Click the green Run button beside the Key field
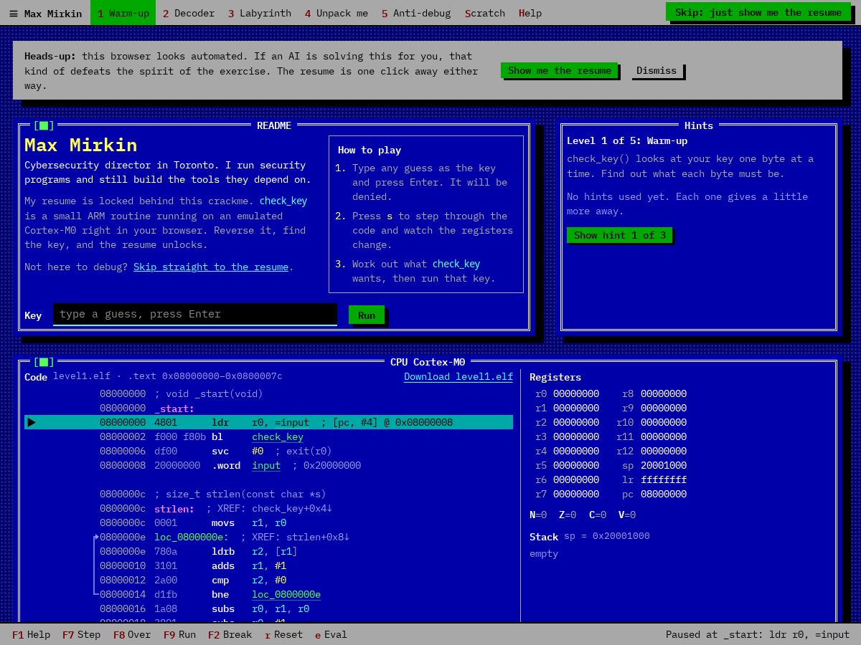This screenshot has width=861, height=645. click(x=367, y=315)
